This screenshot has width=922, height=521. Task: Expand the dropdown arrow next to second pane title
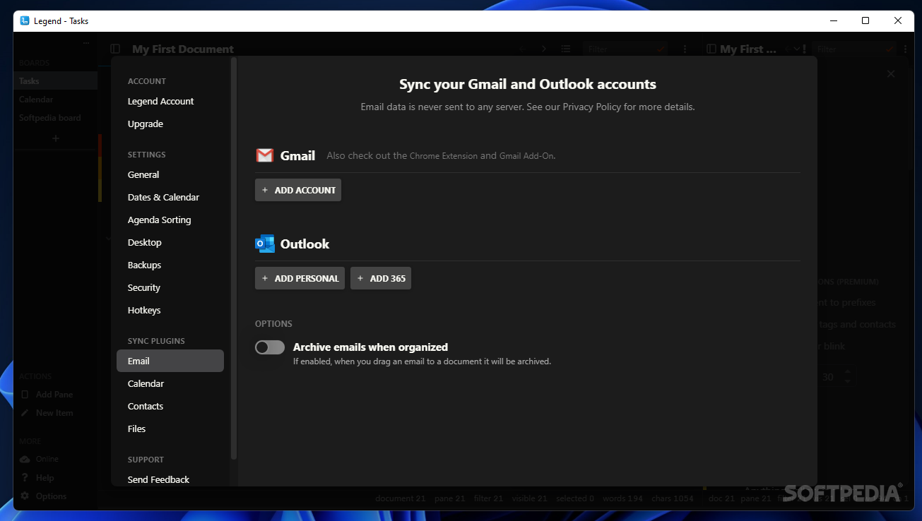[796, 49]
